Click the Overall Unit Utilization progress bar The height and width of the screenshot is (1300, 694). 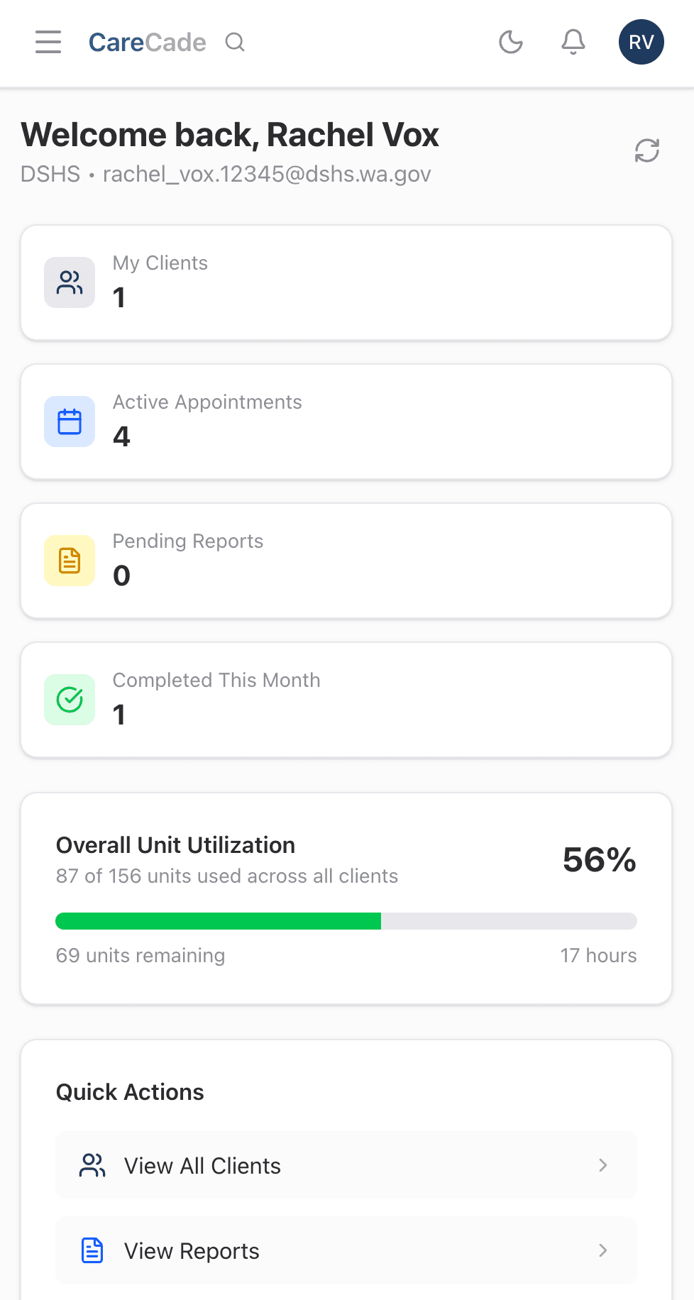click(x=346, y=920)
